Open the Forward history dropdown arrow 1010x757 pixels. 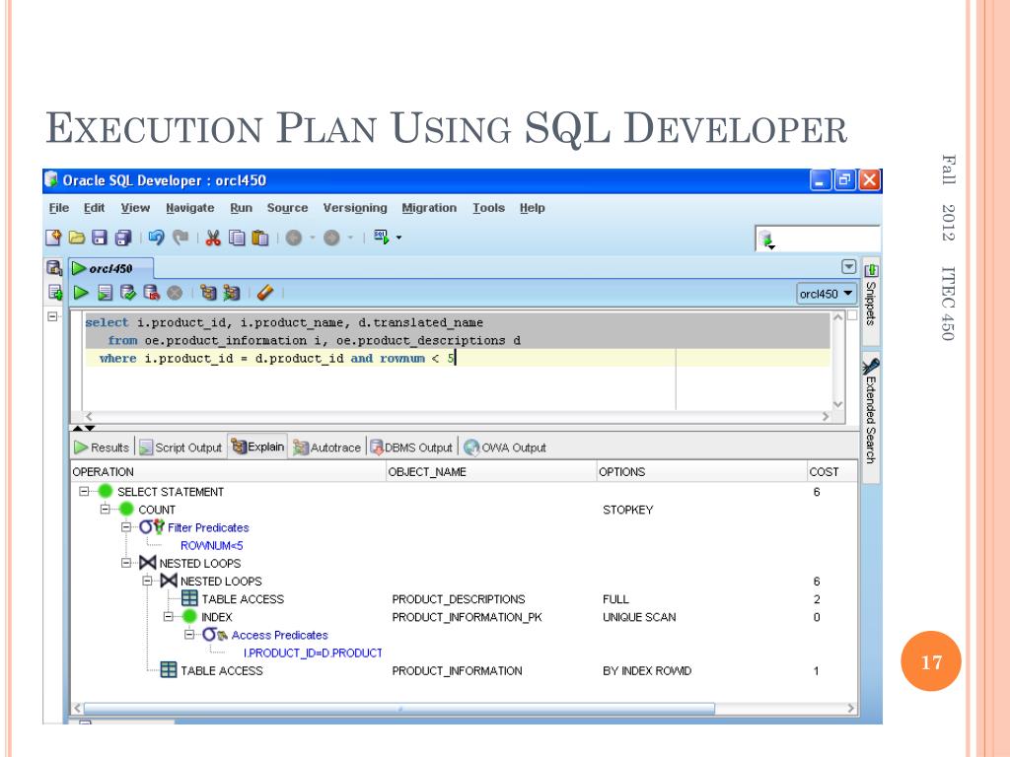point(350,238)
